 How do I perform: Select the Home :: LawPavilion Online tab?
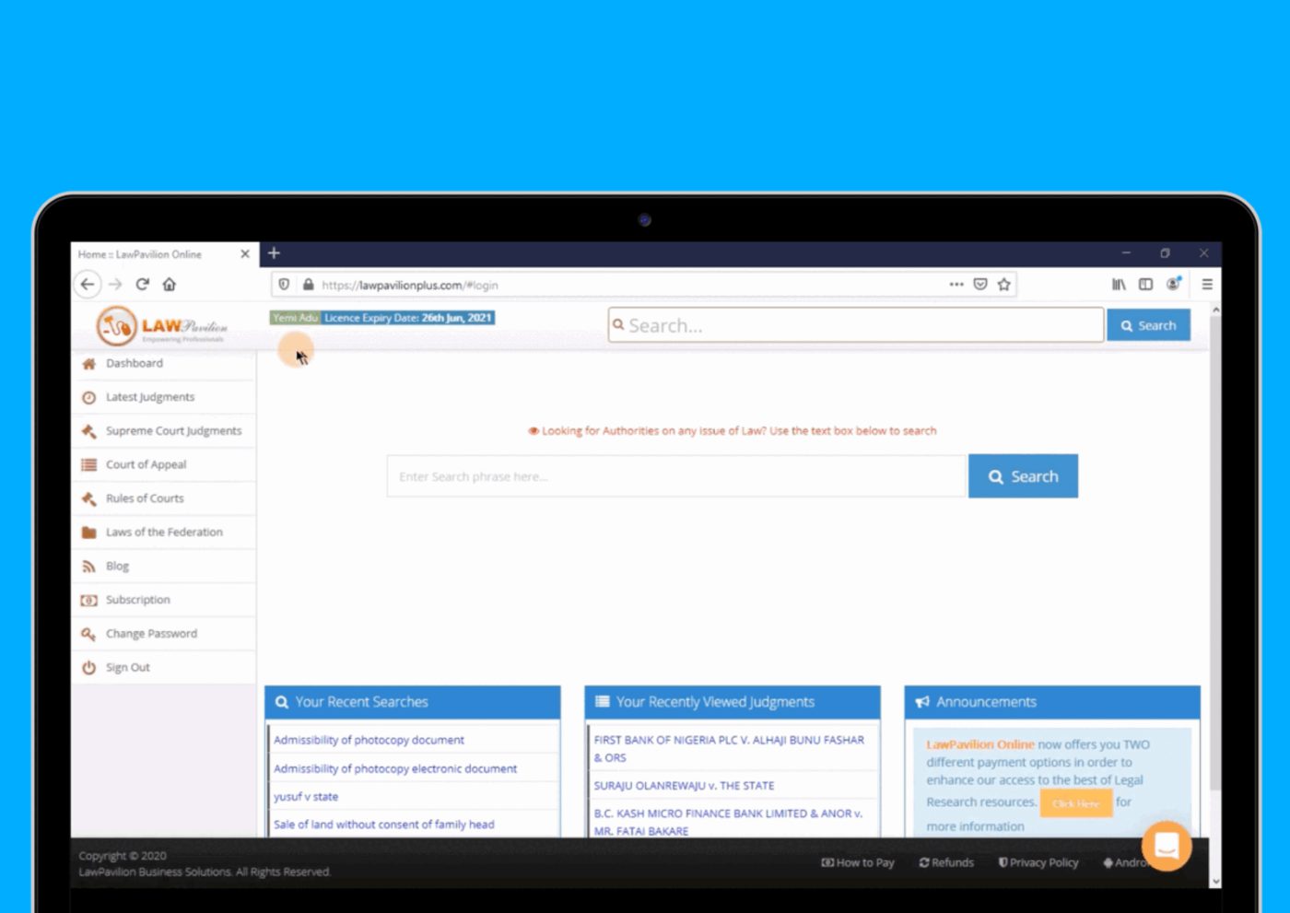(164, 254)
